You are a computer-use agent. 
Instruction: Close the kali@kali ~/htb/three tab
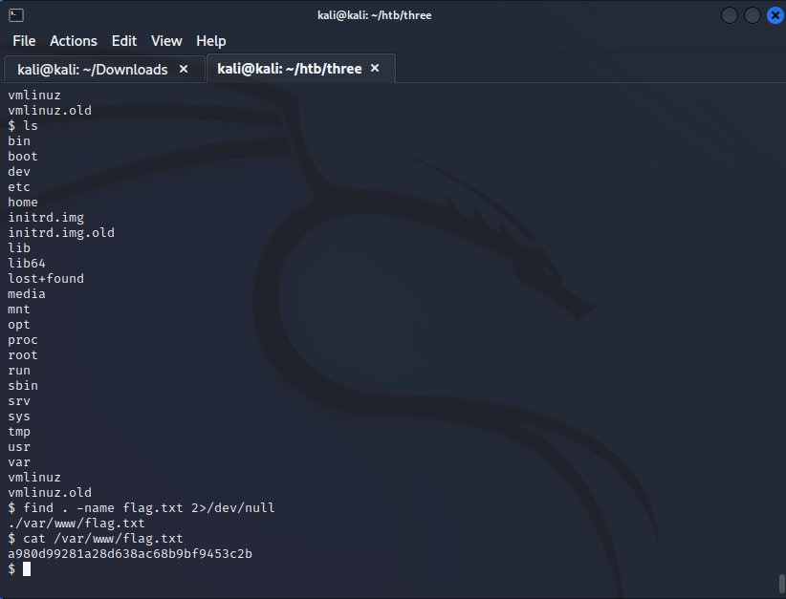[375, 68]
